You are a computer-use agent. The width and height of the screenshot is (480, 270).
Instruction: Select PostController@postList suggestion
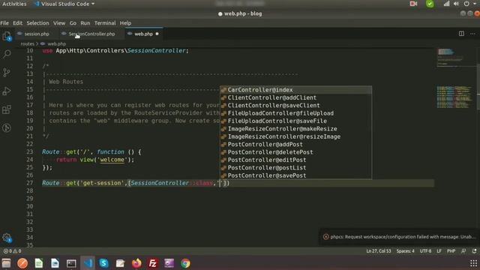click(x=295, y=168)
